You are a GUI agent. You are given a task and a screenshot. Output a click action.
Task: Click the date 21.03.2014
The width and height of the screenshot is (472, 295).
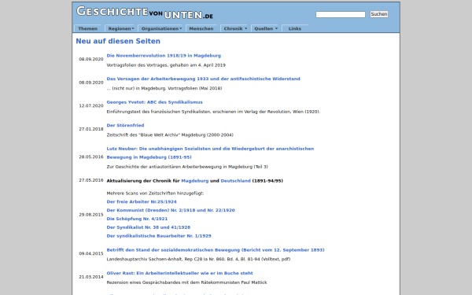(91, 277)
